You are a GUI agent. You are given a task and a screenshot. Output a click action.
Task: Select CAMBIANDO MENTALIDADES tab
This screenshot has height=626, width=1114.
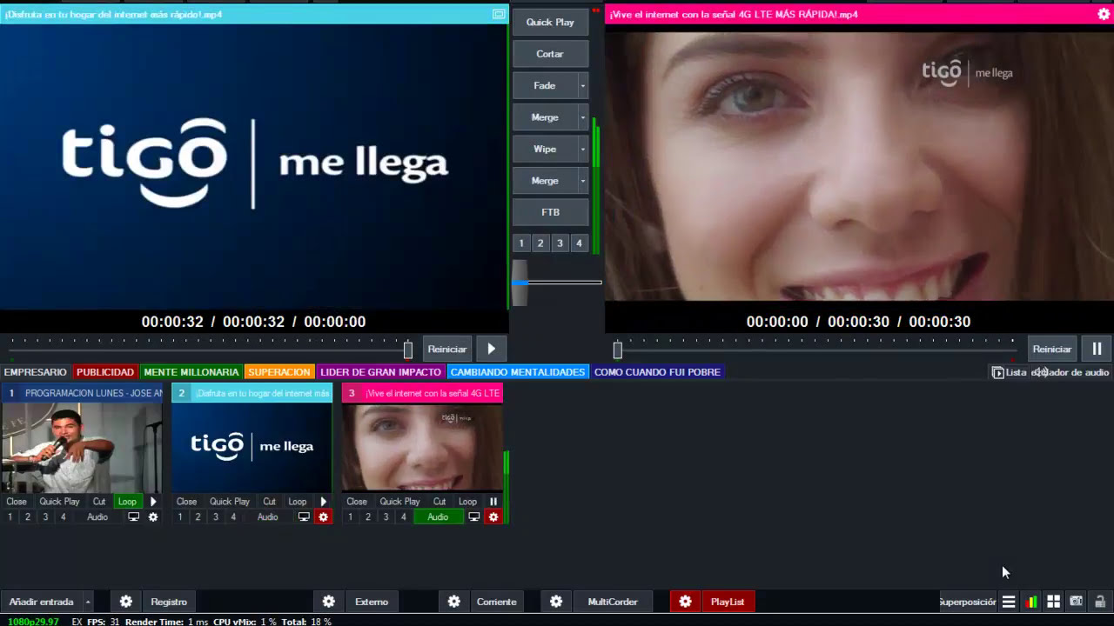(518, 372)
